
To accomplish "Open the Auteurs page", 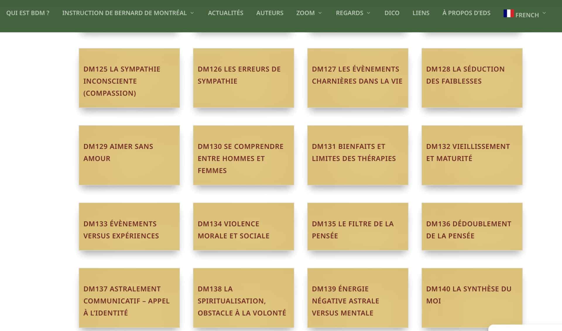I will pos(270,13).
